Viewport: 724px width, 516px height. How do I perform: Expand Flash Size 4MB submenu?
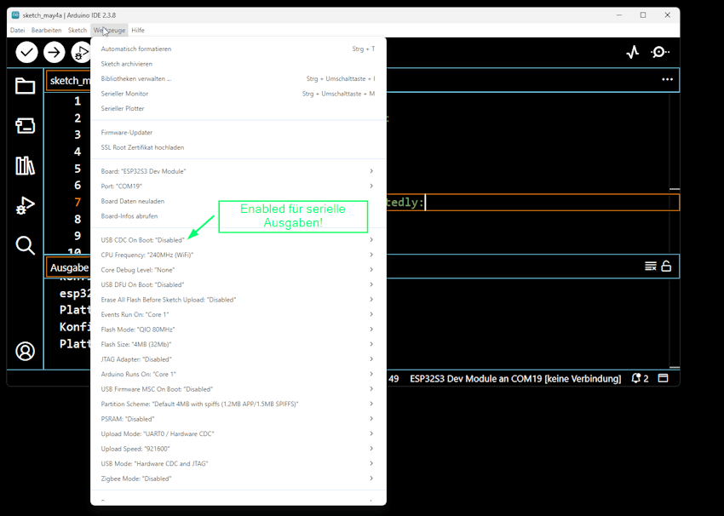tap(238, 344)
